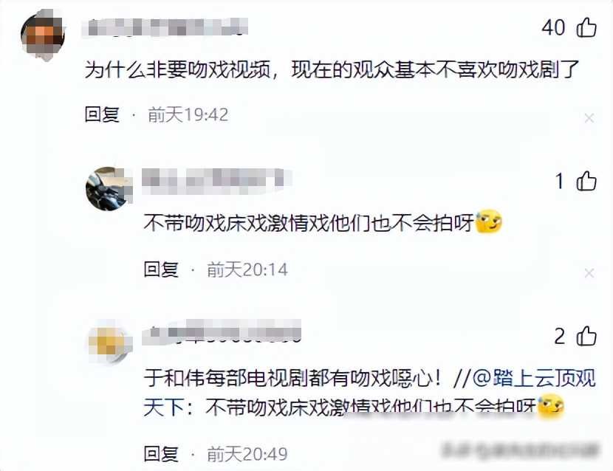Reply to the comment from 前天20:49
The width and height of the screenshot is (613, 471).
click(x=161, y=454)
